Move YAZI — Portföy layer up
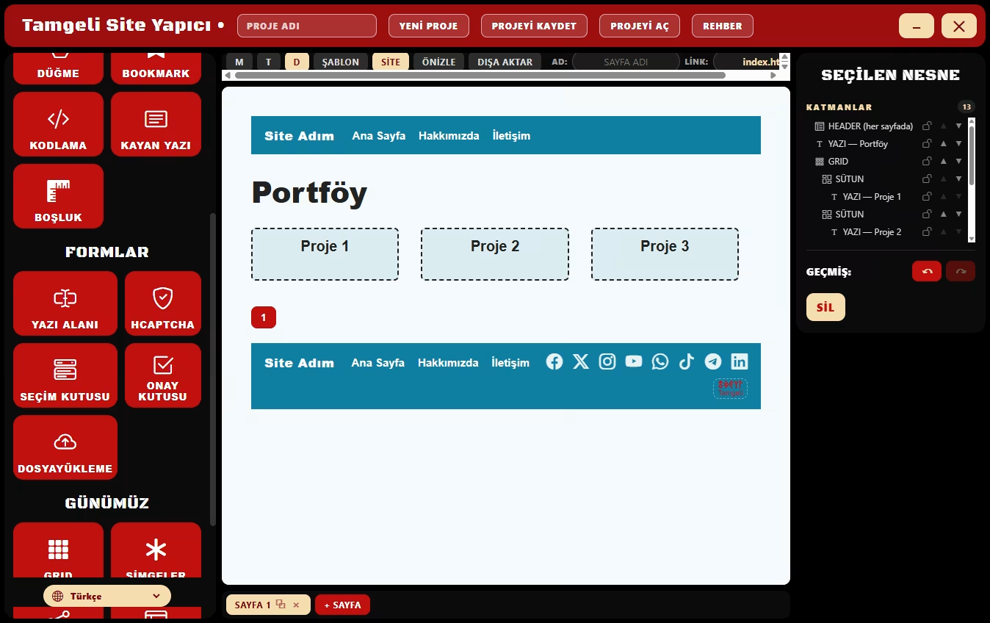The width and height of the screenshot is (990, 623). coord(944,143)
